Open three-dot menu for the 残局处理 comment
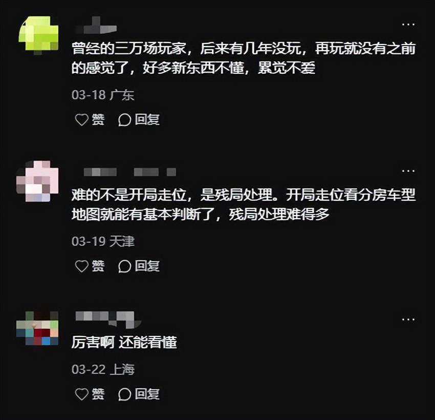Screen dimensions: 435x420 pos(408,171)
